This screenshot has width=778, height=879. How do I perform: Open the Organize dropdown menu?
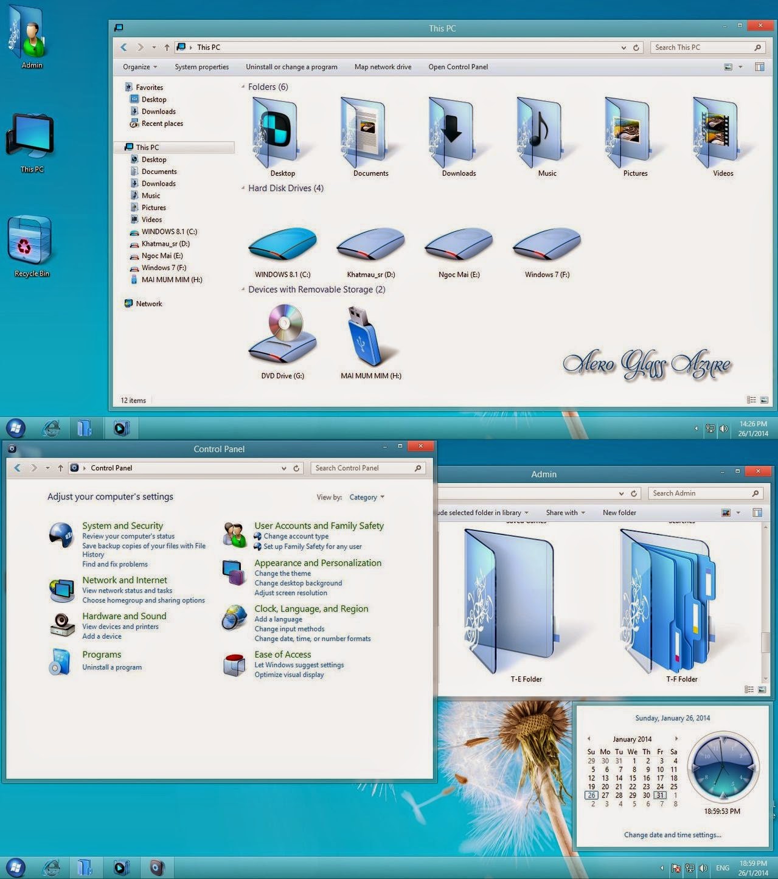pyautogui.click(x=140, y=67)
